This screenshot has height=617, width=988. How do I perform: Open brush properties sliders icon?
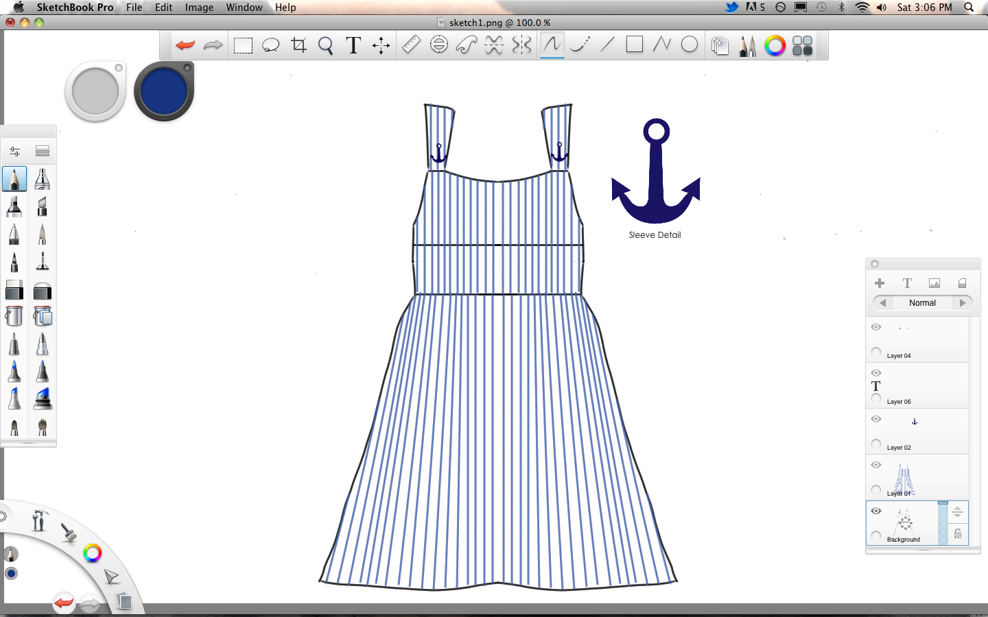[14, 151]
